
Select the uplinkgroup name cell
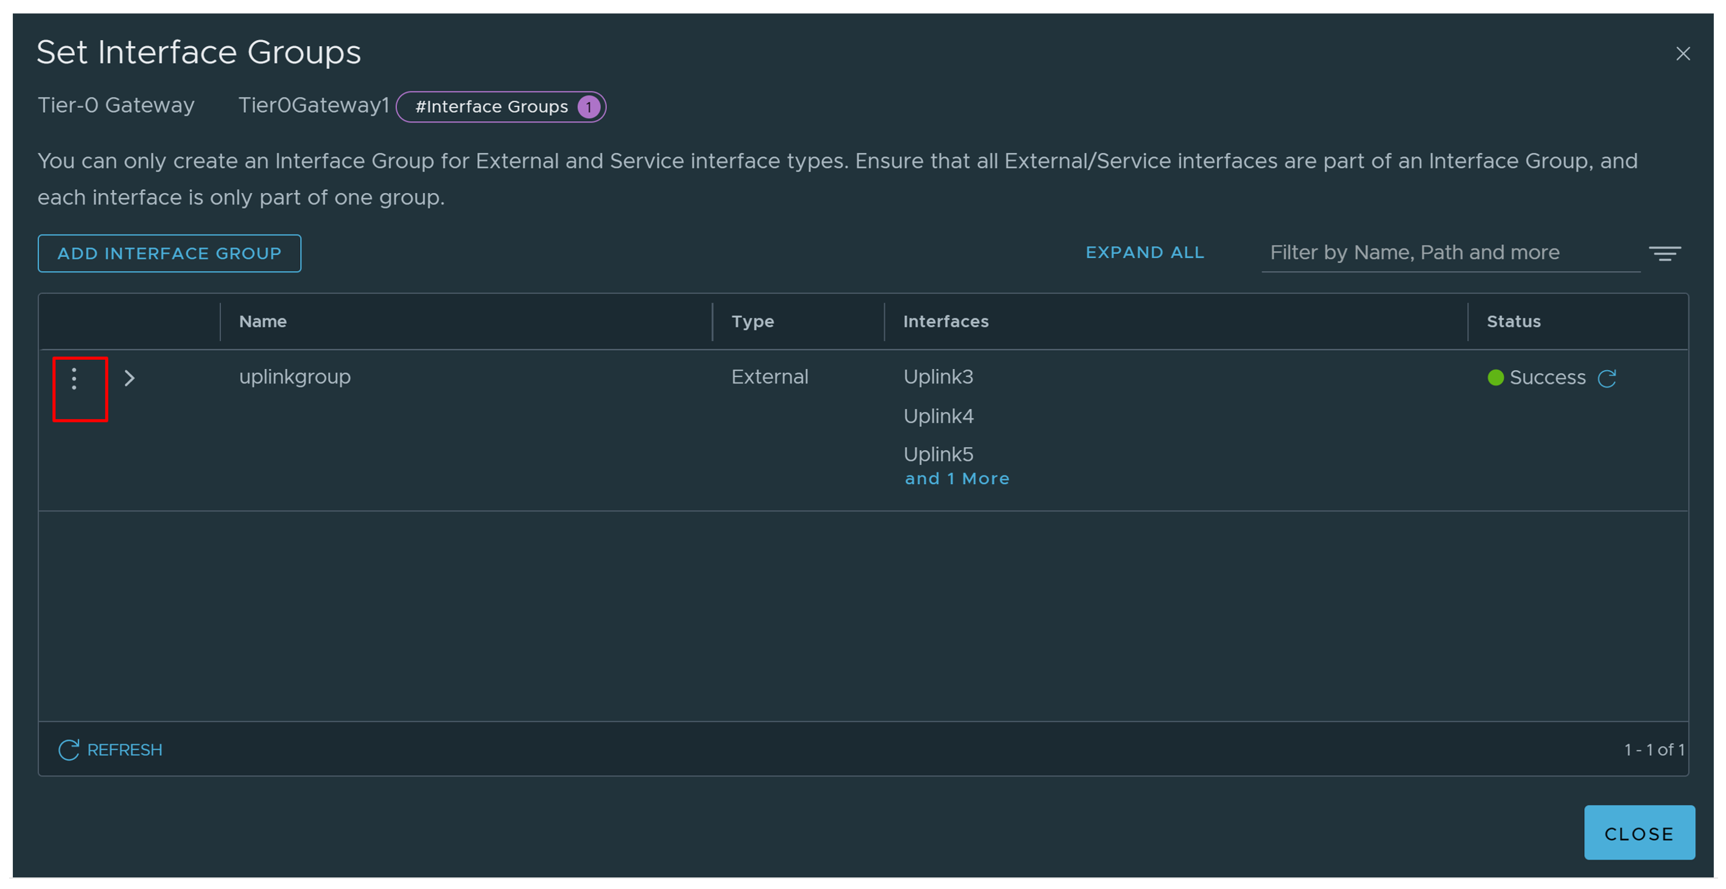click(295, 377)
